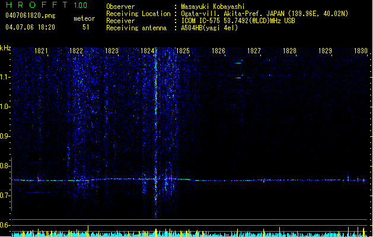Click the 1829 time axis label

pos(325,51)
